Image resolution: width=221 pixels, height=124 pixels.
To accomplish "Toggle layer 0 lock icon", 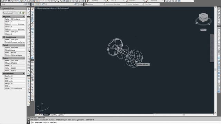I will pyautogui.click(x=42, y=4).
